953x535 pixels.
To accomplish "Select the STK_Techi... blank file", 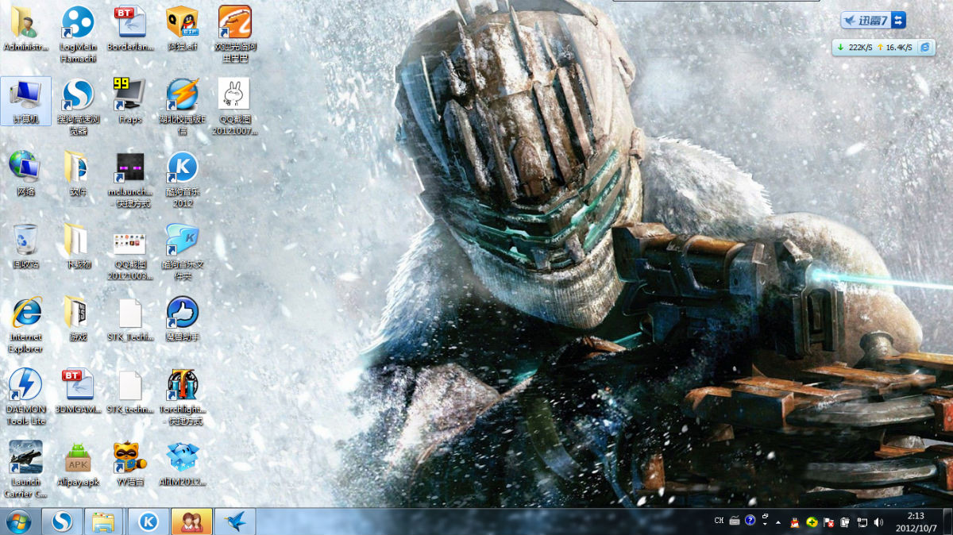I will 130,318.
